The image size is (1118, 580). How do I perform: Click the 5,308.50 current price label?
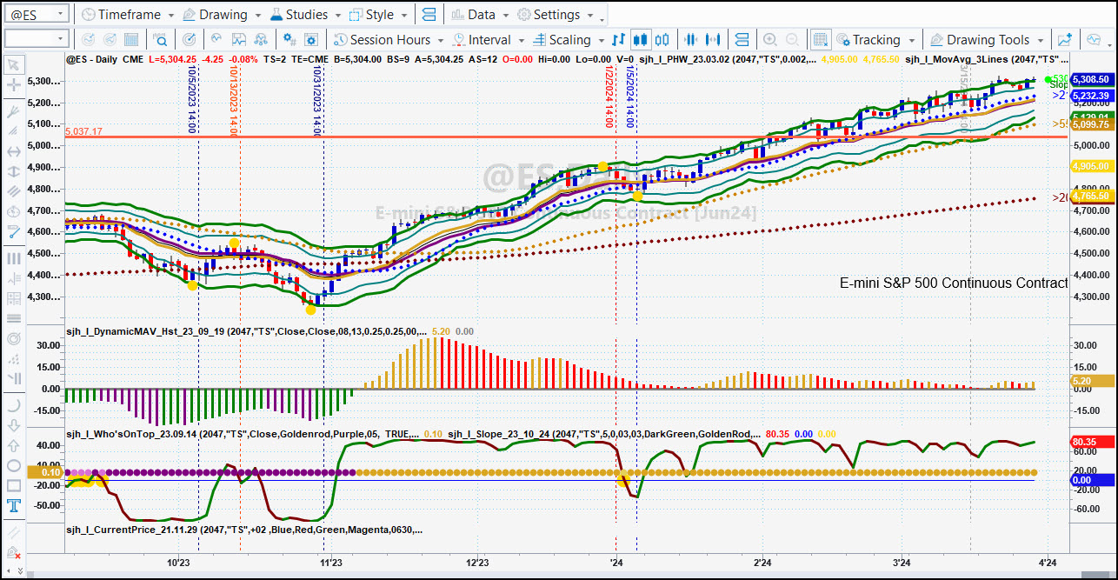[x=1091, y=78]
